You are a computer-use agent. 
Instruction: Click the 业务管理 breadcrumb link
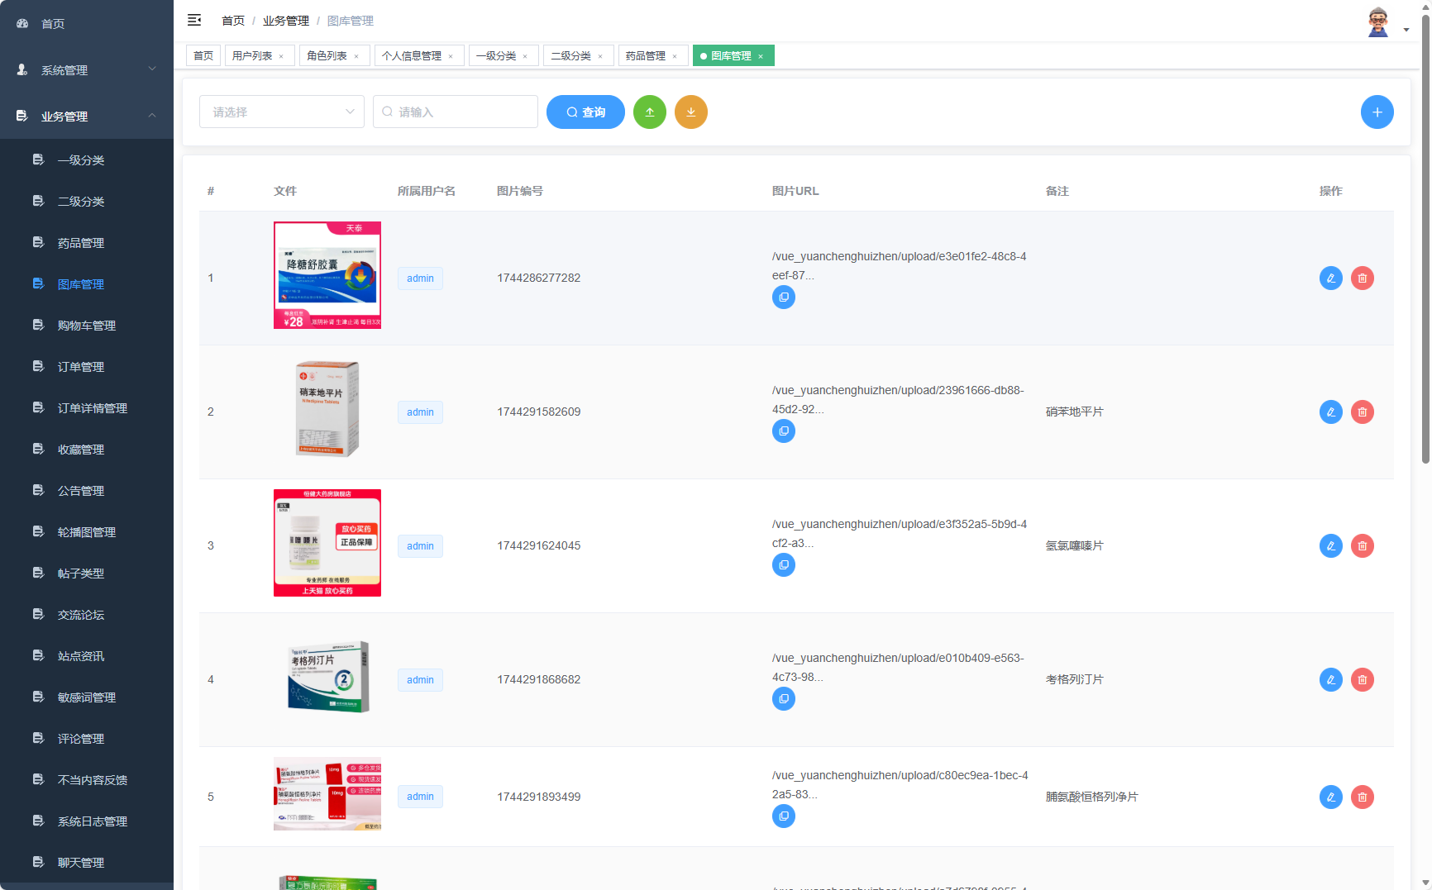pos(285,20)
